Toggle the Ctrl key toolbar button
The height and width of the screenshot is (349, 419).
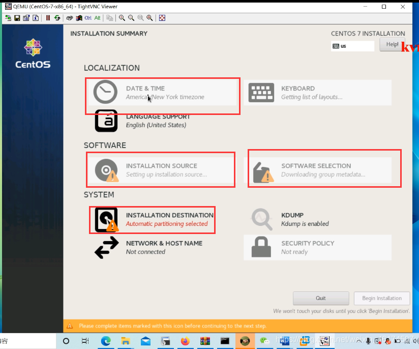click(x=88, y=18)
